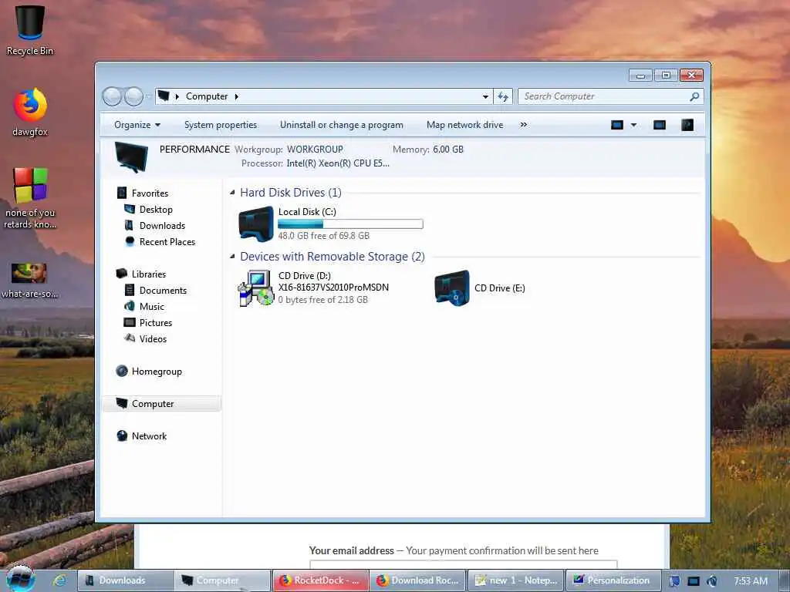The width and height of the screenshot is (790, 592).
Task: Click the Pictures library icon
Action: pos(130,322)
